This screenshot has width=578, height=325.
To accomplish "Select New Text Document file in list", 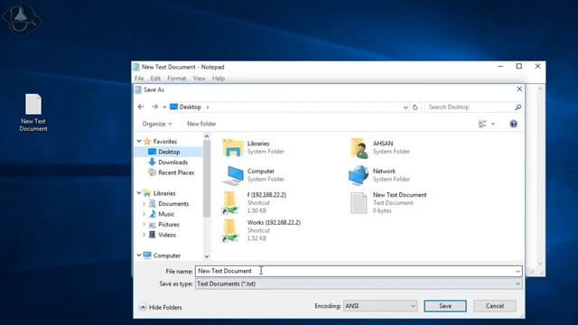I will coord(389,202).
